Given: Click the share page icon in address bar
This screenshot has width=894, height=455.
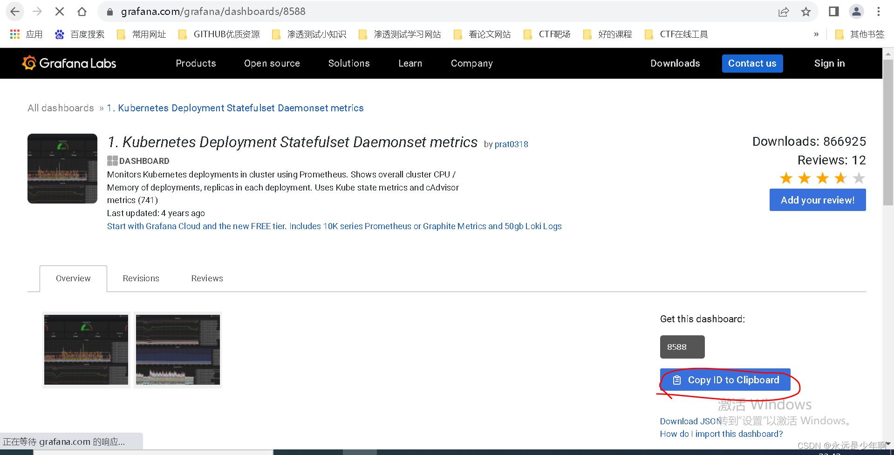Looking at the screenshot, I should tap(784, 12).
